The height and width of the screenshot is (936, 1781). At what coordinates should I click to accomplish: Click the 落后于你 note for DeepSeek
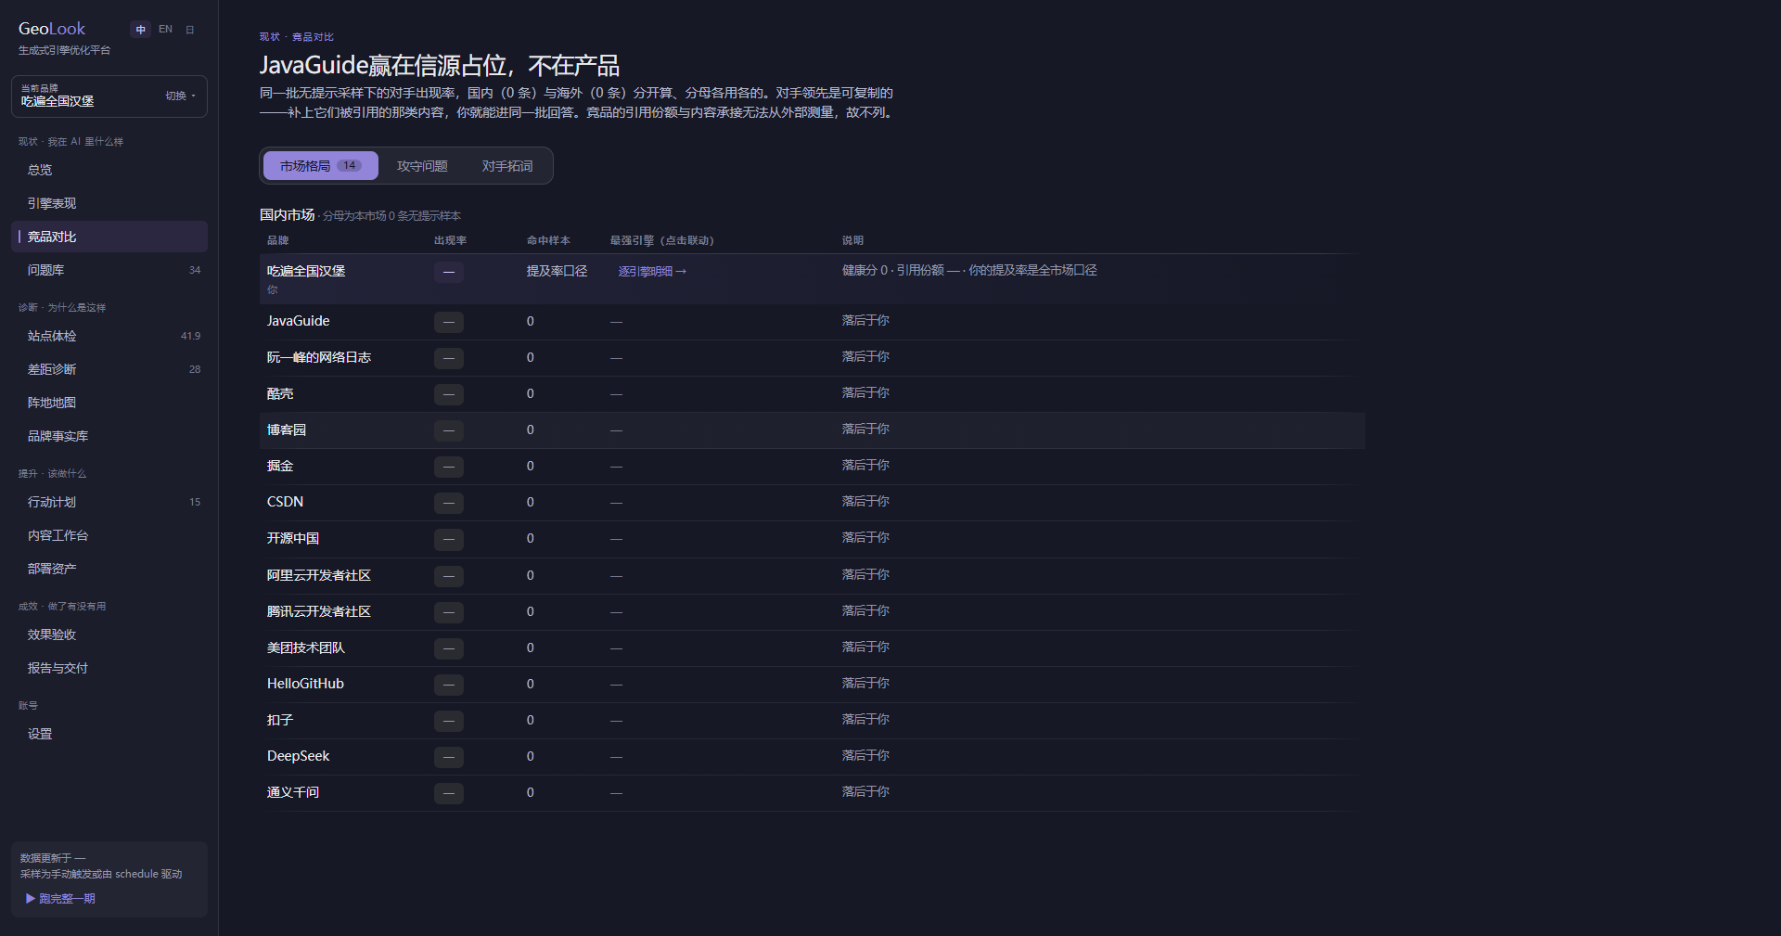[x=865, y=756]
